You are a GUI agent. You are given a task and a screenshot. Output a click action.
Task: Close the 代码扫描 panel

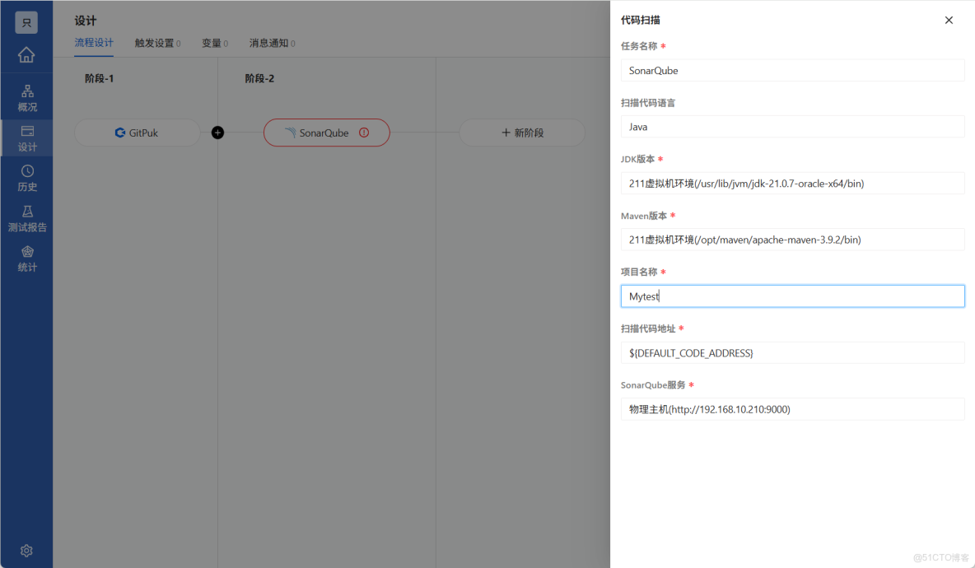tap(949, 20)
